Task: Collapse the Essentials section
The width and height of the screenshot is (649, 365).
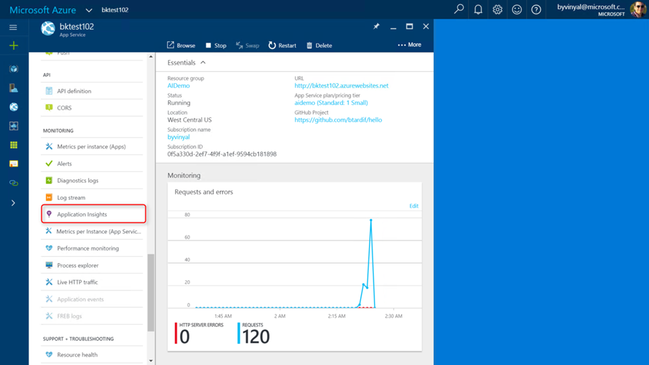Action: (x=203, y=63)
